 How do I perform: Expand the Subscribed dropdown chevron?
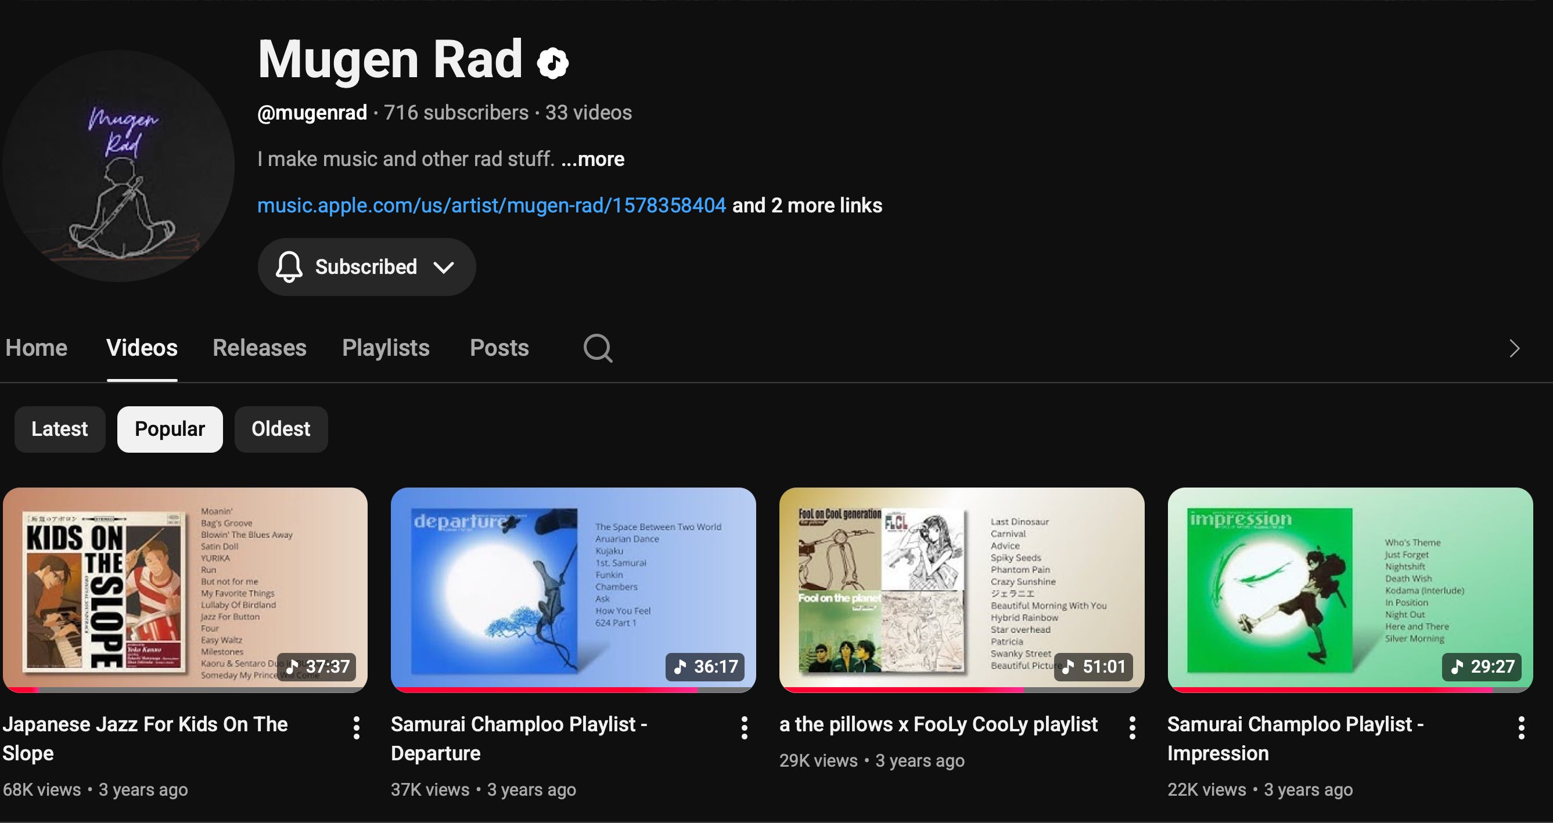click(444, 267)
